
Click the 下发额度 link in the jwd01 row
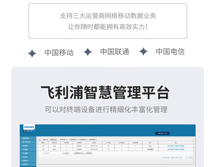[176, 149]
